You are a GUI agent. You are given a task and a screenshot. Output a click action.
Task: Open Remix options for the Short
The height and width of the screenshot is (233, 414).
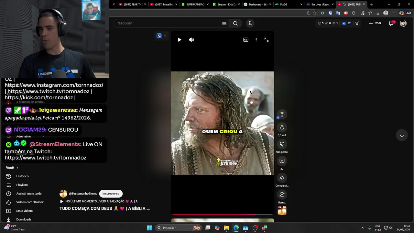point(282,195)
